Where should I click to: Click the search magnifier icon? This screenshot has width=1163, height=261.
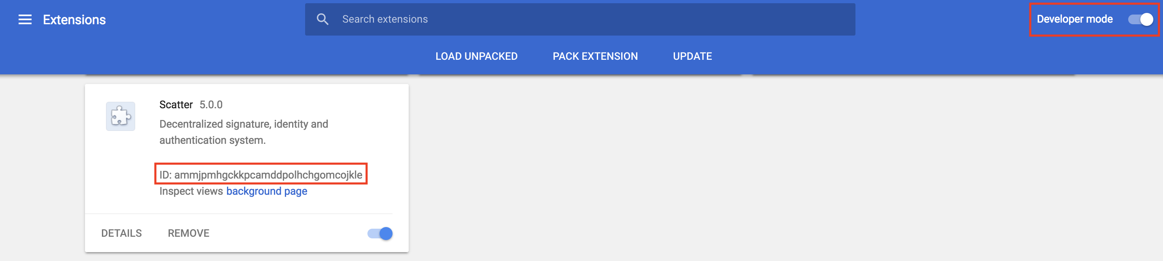click(x=323, y=19)
